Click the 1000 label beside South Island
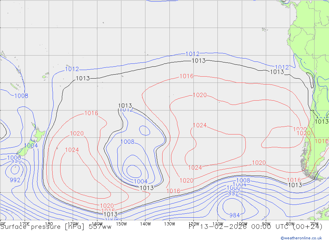329x241 pixels. (x=14, y=158)
